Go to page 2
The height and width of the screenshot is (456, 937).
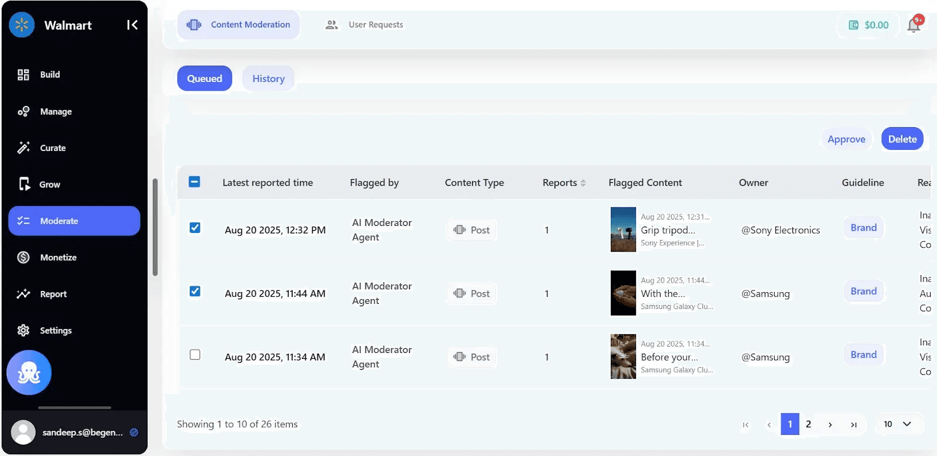(809, 424)
